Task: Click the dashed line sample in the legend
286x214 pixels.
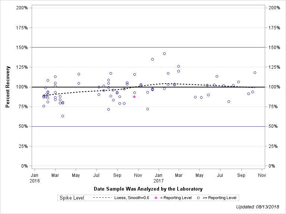Action: point(102,198)
